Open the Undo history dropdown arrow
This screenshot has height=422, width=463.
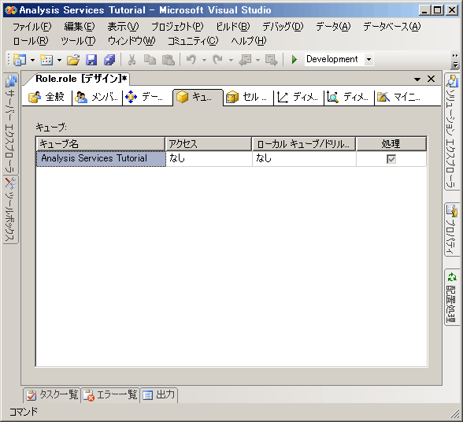point(204,60)
